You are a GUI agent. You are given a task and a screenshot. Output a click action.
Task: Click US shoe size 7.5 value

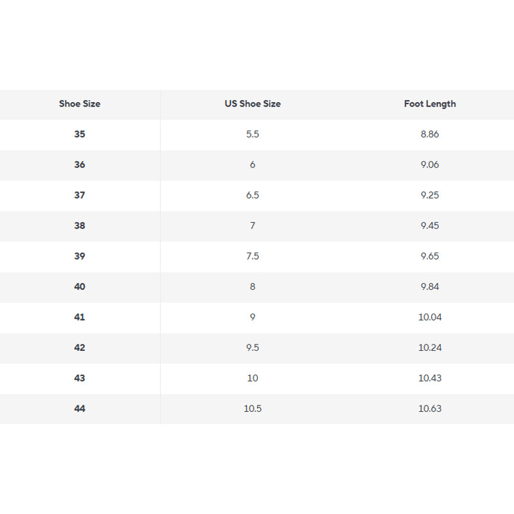[x=253, y=256]
